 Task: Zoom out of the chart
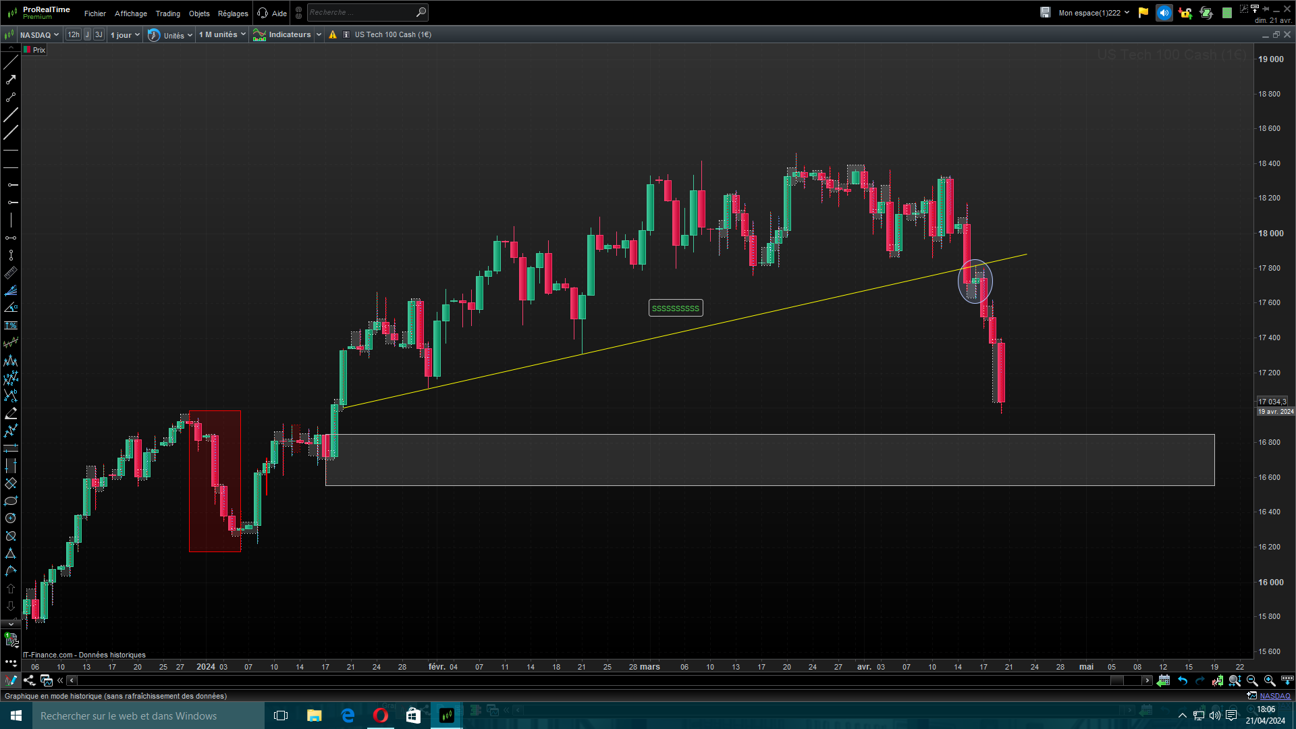[x=1252, y=680]
